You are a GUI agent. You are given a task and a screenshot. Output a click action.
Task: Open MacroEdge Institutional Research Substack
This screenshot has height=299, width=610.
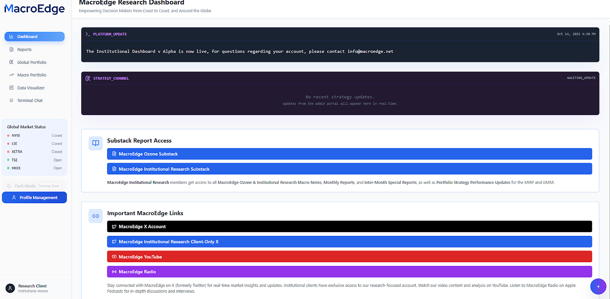coord(349,169)
